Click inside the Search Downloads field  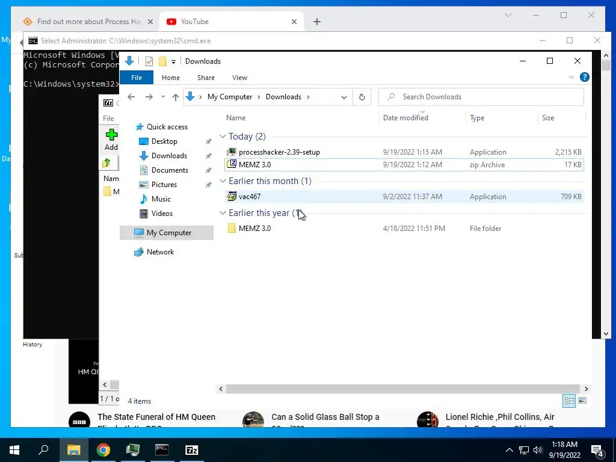click(481, 97)
